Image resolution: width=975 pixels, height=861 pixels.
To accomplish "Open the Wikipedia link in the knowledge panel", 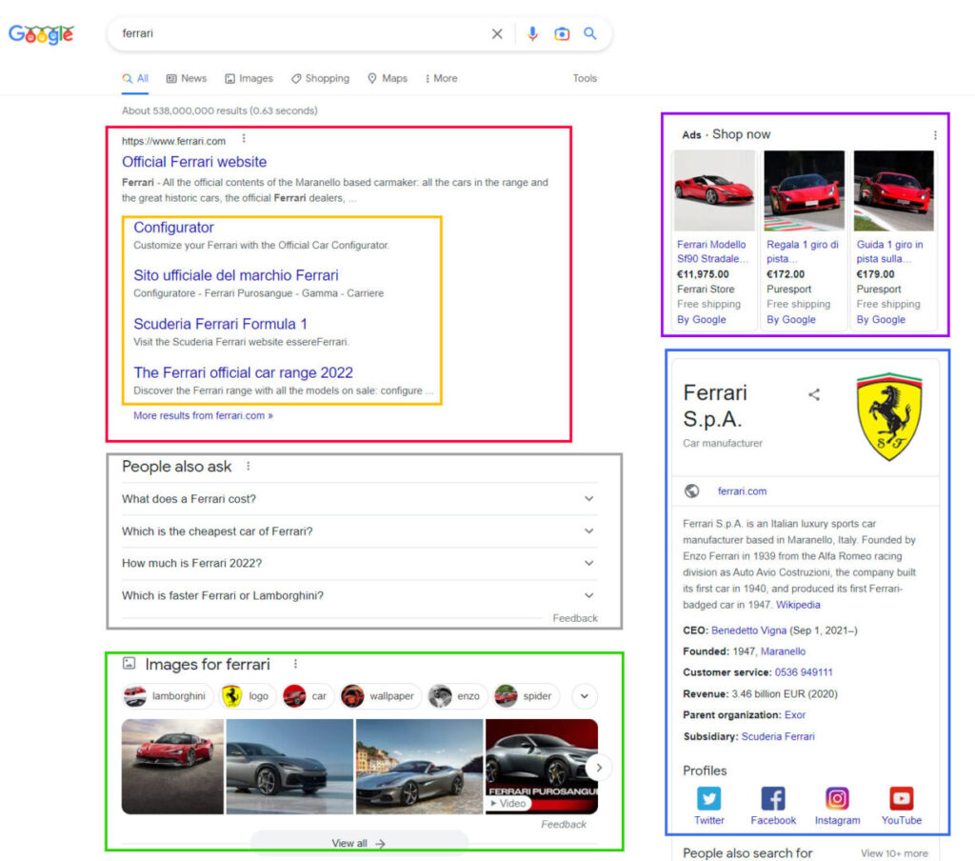I will click(798, 605).
